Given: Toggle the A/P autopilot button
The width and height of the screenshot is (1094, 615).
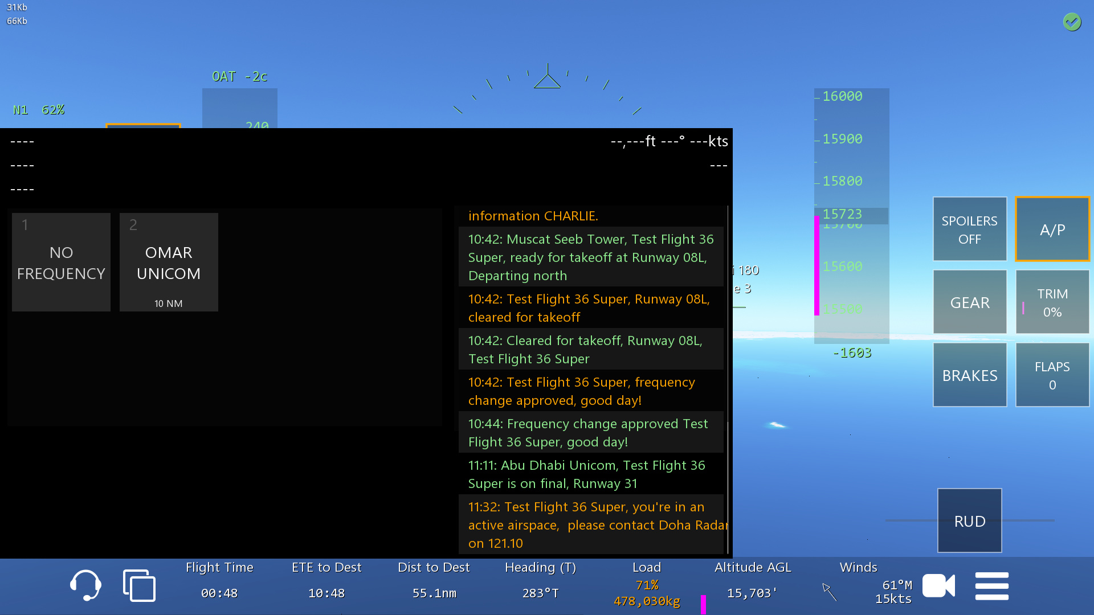Looking at the screenshot, I should pyautogui.click(x=1052, y=229).
